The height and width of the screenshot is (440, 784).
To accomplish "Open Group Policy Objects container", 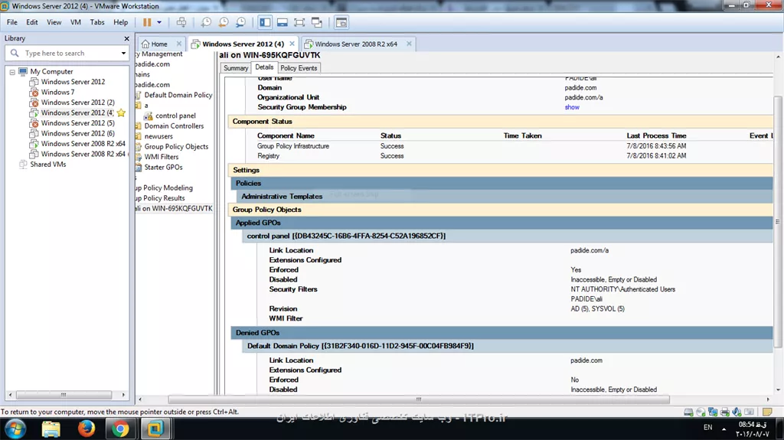I will pyautogui.click(x=176, y=146).
